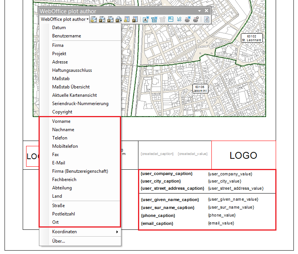This screenshot has height=254, width=298.
Task: Click the text 'A' with star toolbar icon
Action: 146,19
